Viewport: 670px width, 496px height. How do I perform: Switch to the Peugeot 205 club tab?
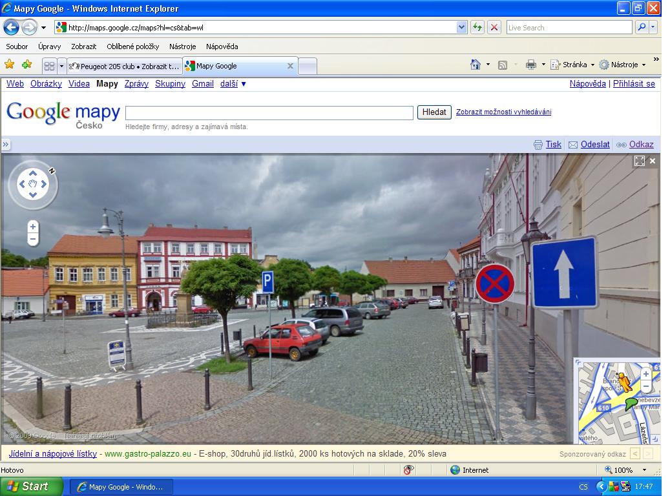tap(125, 66)
